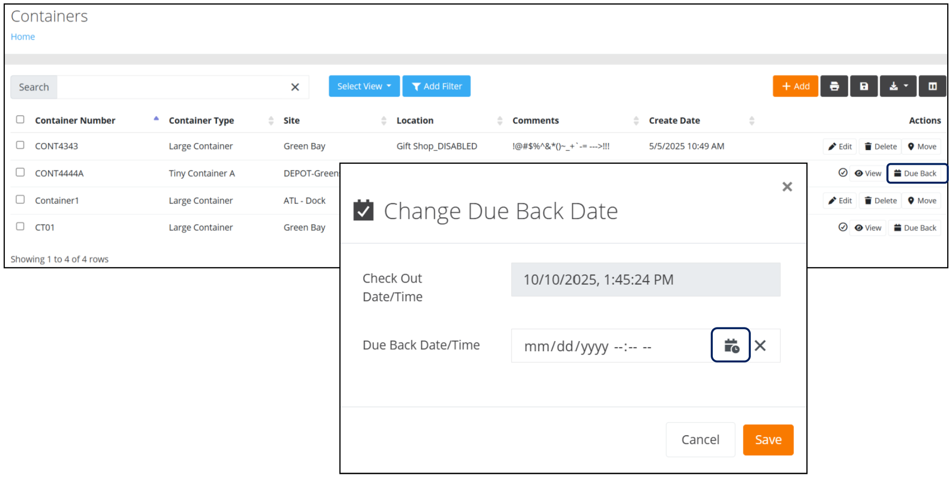Click the Check Out Date/Time field
This screenshot has width=952, height=477.
646,279
